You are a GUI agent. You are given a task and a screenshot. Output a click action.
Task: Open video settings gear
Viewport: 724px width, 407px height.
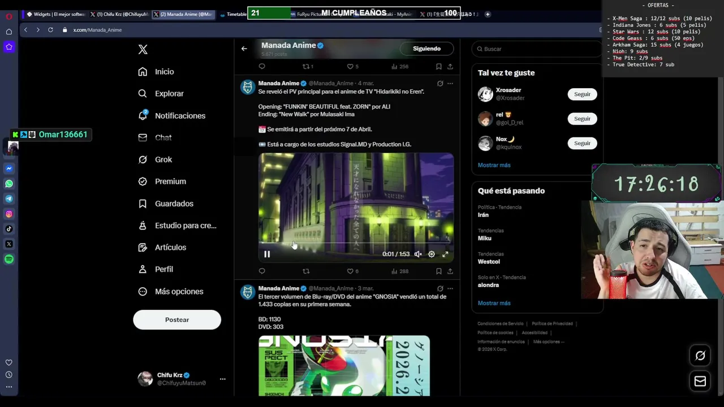432,254
